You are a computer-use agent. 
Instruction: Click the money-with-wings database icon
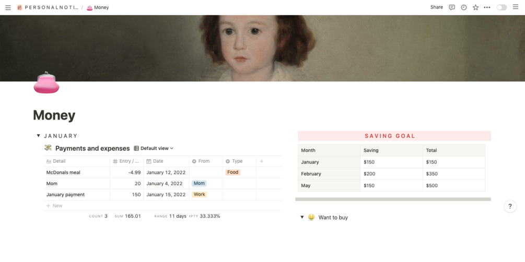click(48, 148)
